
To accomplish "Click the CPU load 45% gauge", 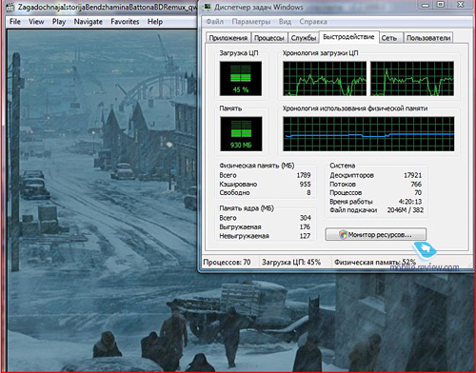I will point(241,79).
